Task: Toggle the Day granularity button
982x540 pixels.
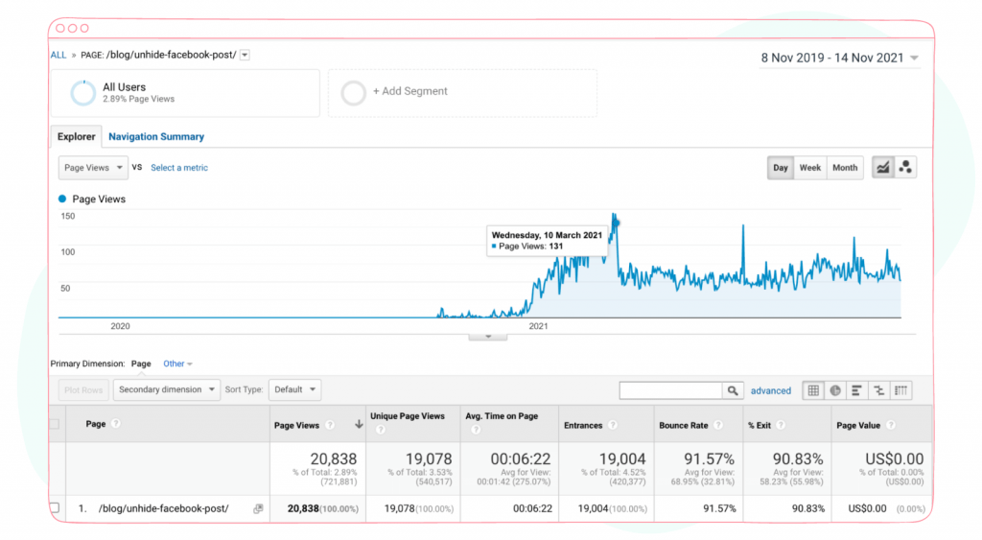Action: (781, 167)
